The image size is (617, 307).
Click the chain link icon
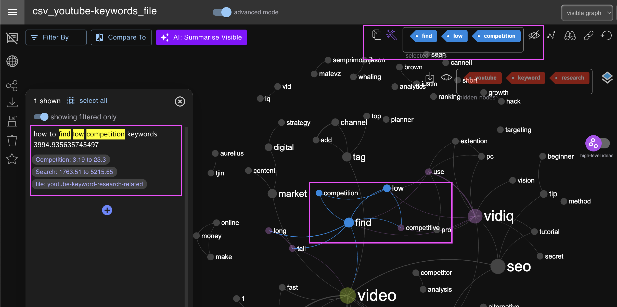[588, 35]
